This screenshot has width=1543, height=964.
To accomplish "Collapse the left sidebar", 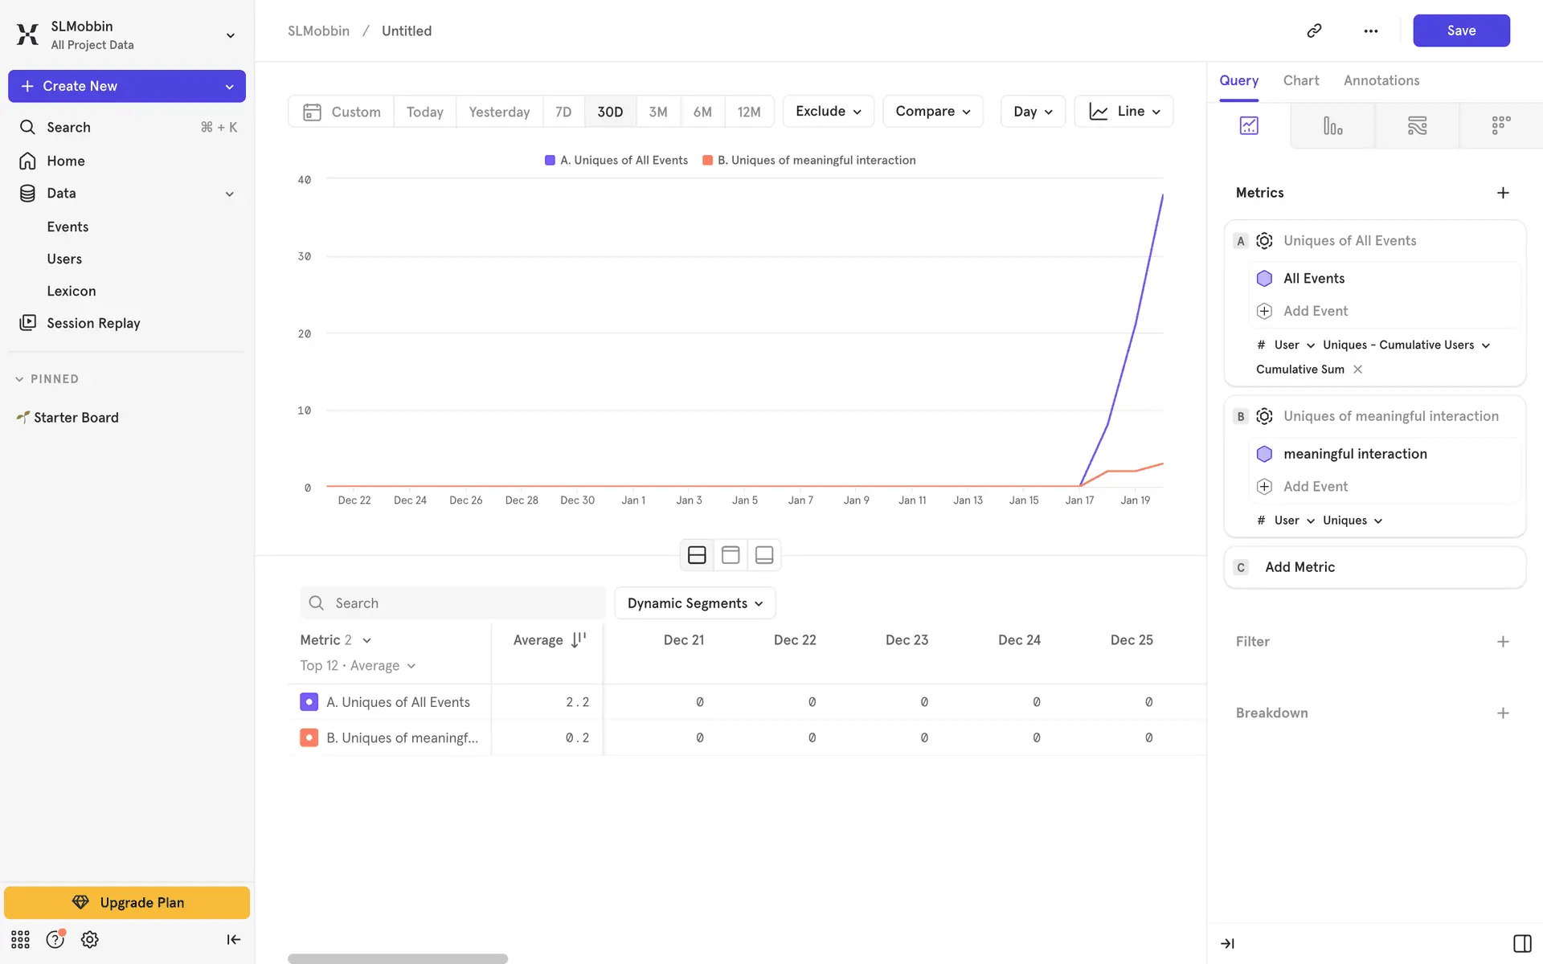I will pyautogui.click(x=233, y=939).
